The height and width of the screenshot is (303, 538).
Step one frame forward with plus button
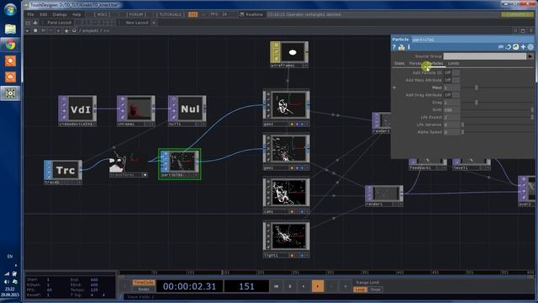(x=345, y=286)
